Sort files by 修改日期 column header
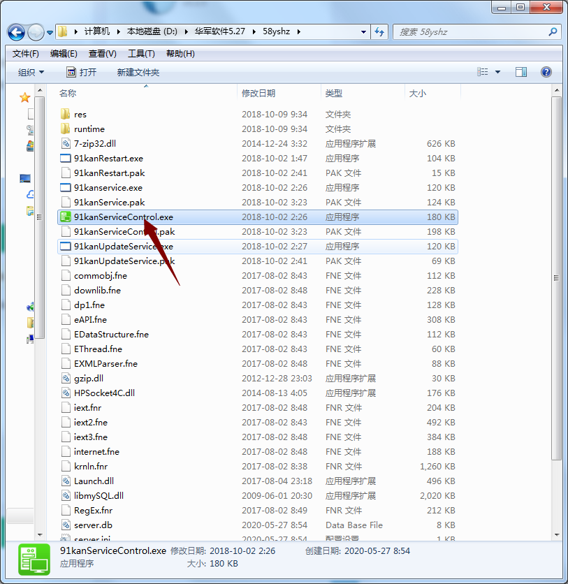 (x=258, y=93)
